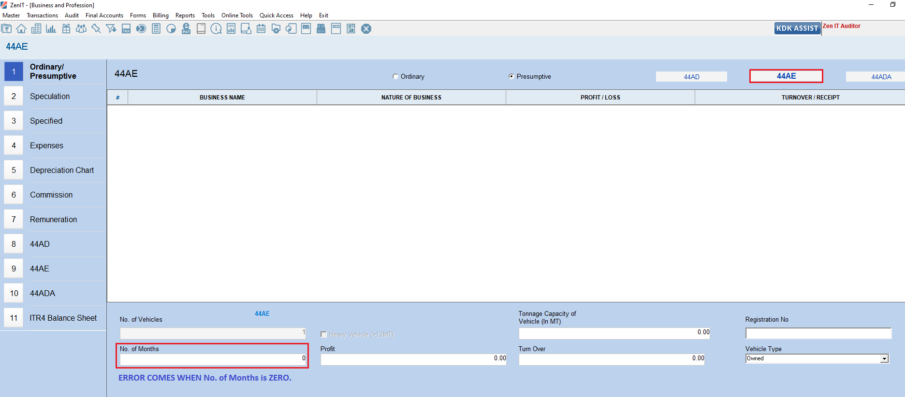Screen dimensions: 905x397
Task: Click the building icon in the toolbar
Action: point(36,29)
